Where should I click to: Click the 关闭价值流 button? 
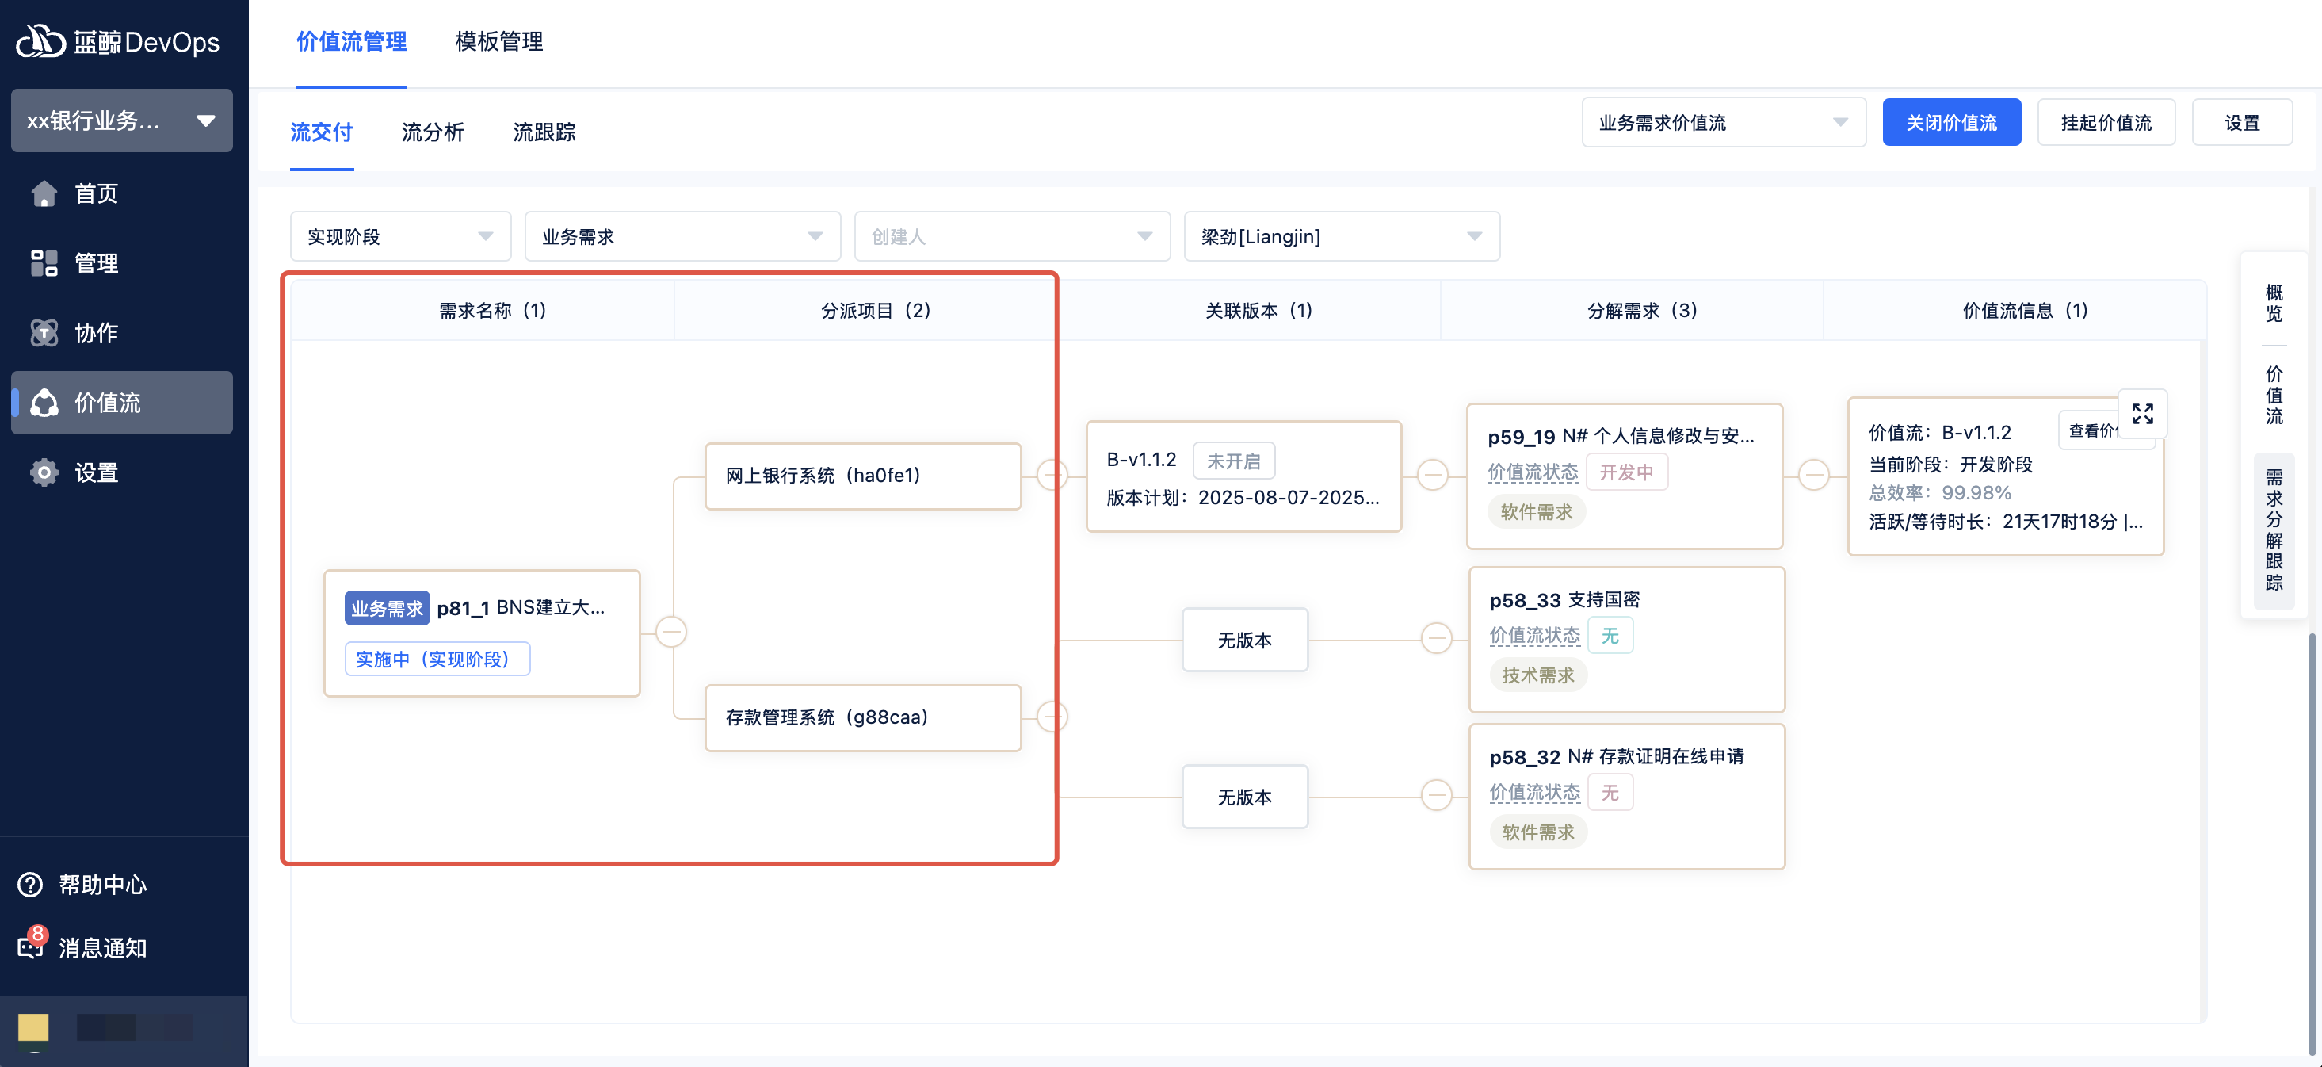[x=1950, y=123]
